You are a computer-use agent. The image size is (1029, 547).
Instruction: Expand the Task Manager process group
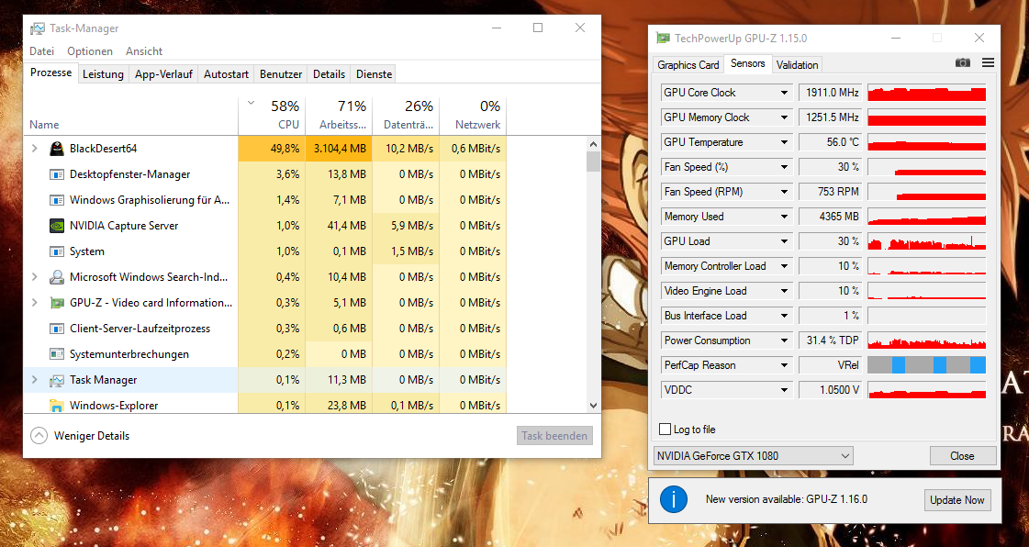[x=35, y=380]
